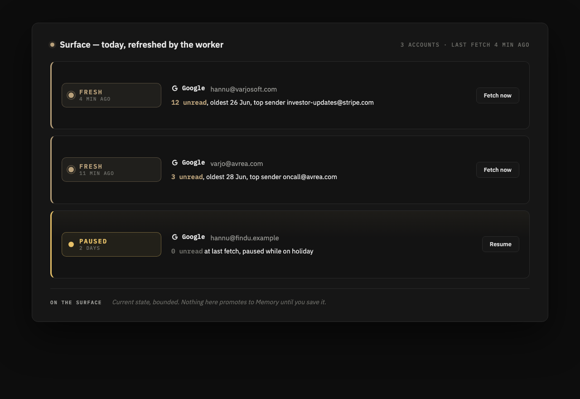The width and height of the screenshot is (580, 399).
Task: Click Google logo beside hannu@findu.example
Action: point(175,237)
